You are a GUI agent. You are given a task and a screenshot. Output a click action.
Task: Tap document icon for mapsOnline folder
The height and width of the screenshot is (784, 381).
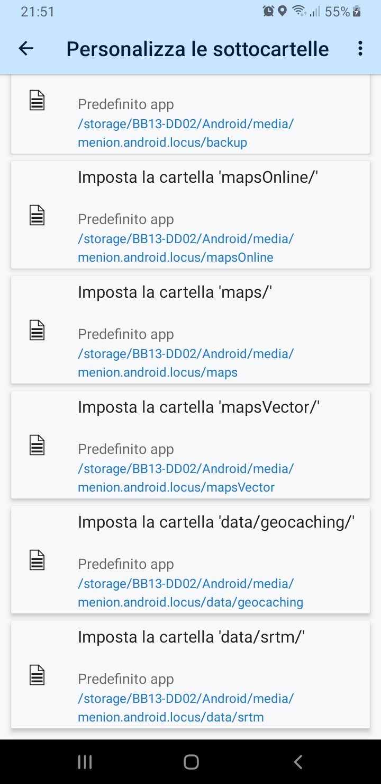click(x=37, y=215)
